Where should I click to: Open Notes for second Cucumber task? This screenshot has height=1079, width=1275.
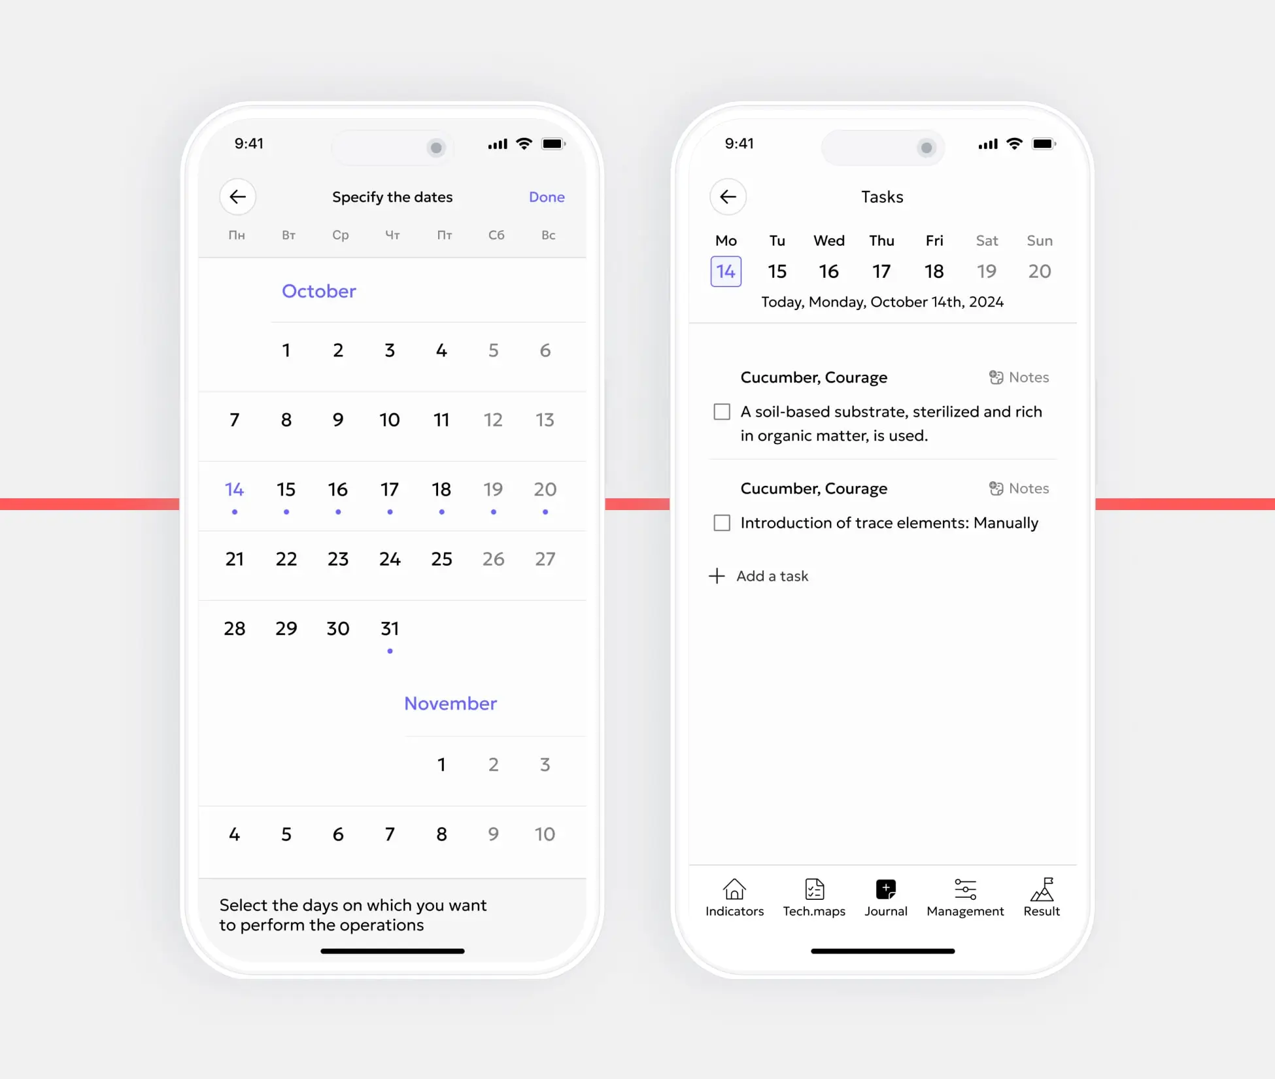1017,488
